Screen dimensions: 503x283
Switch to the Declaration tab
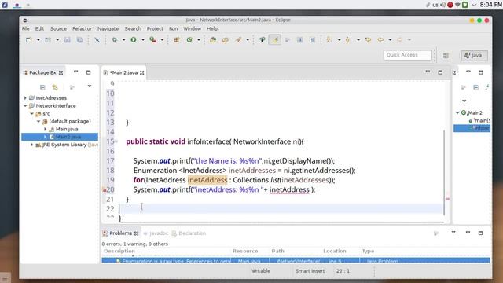(189, 233)
